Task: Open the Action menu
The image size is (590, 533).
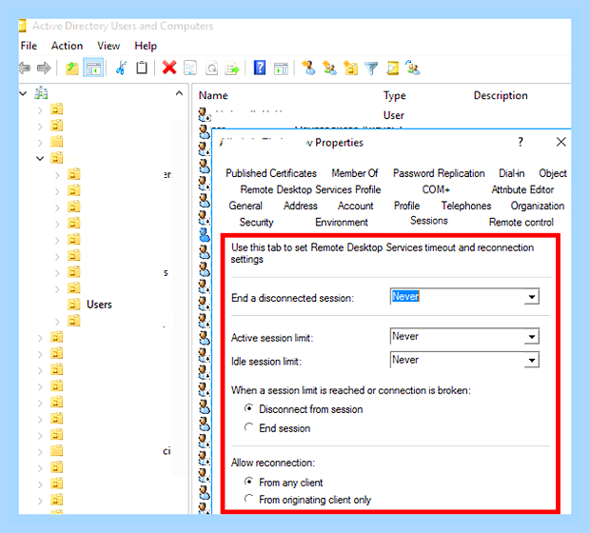Action: [x=67, y=46]
